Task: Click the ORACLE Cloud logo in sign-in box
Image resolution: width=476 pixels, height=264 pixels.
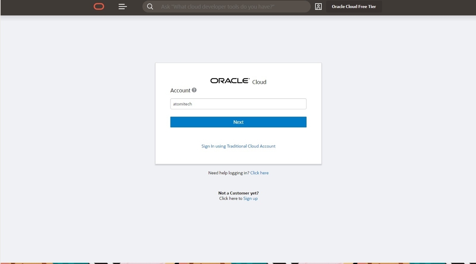Action: click(x=238, y=81)
